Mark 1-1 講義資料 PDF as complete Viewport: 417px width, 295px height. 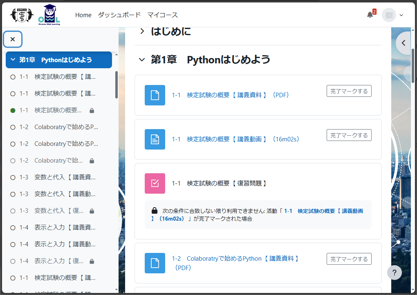[349, 91]
